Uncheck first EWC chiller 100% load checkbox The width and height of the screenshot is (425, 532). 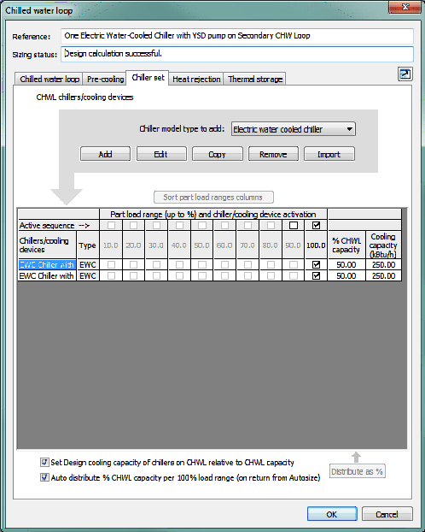tap(317, 264)
